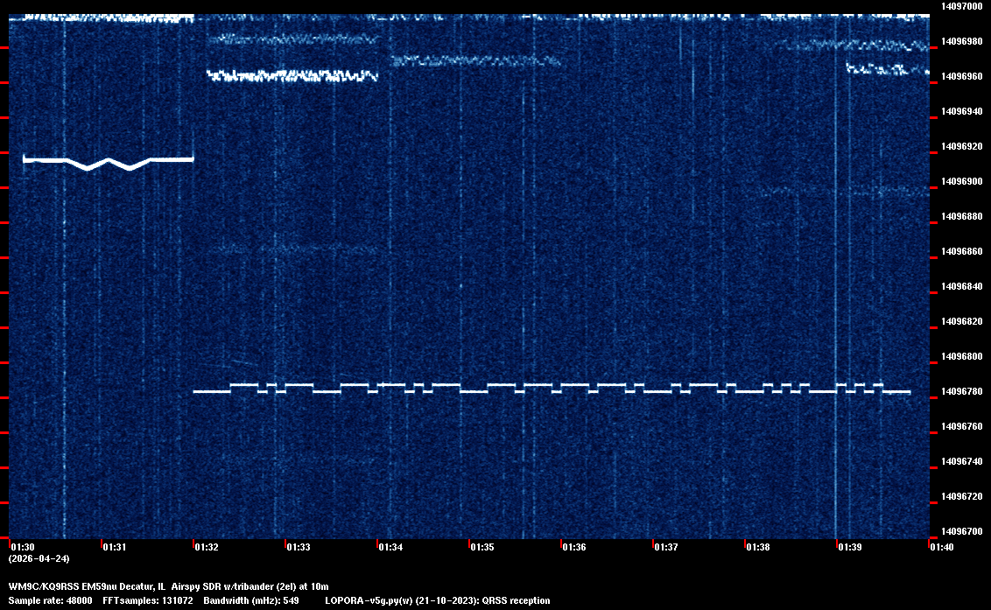This screenshot has width=991, height=610.
Task: Click the LOPORA-v5g.py(w) version text
Action: pos(369,600)
